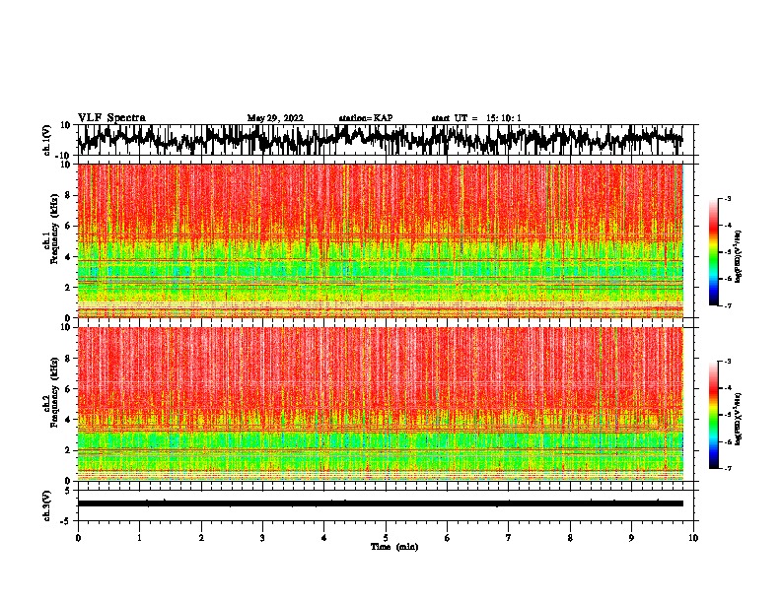
Task: Click the "-7" label on ch.2 color bar
Action: [x=728, y=468]
